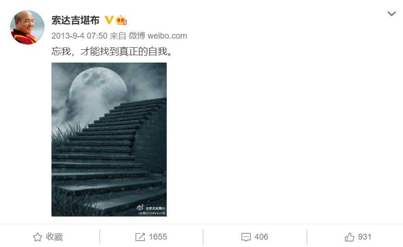Open the 2013-9-4 07:50 timestamp link
The width and height of the screenshot is (403, 247).
79,36
